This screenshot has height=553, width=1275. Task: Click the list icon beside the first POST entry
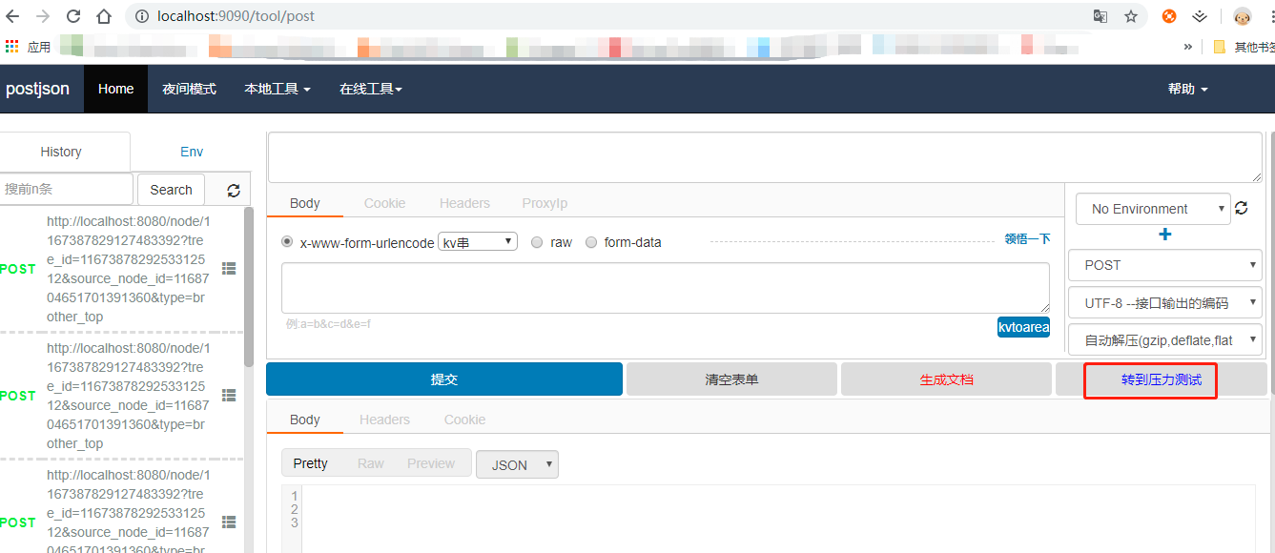click(x=229, y=269)
